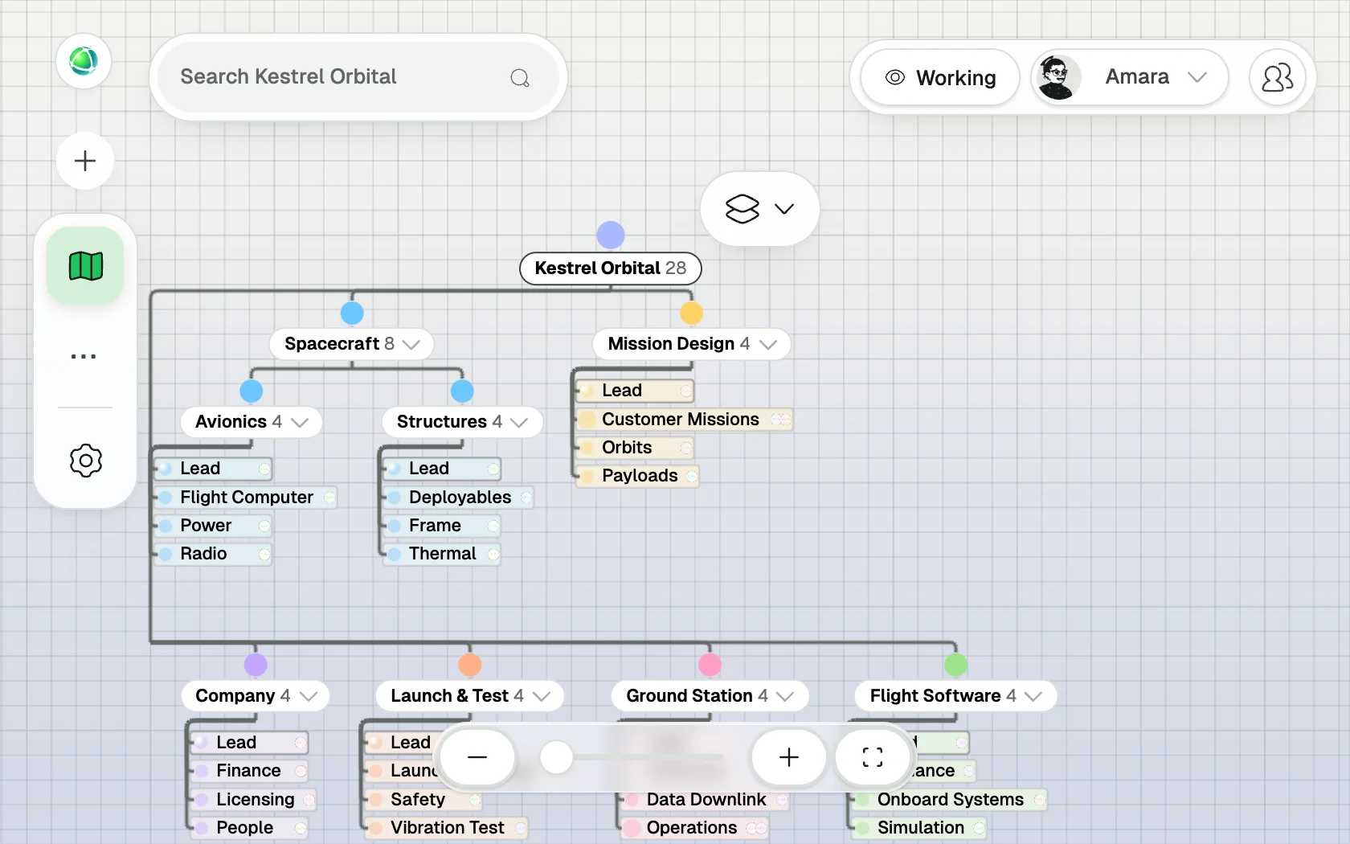Viewport: 1350px width, 844px height.
Task: Open the Amara user dropdown
Action: click(x=1130, y=77)
